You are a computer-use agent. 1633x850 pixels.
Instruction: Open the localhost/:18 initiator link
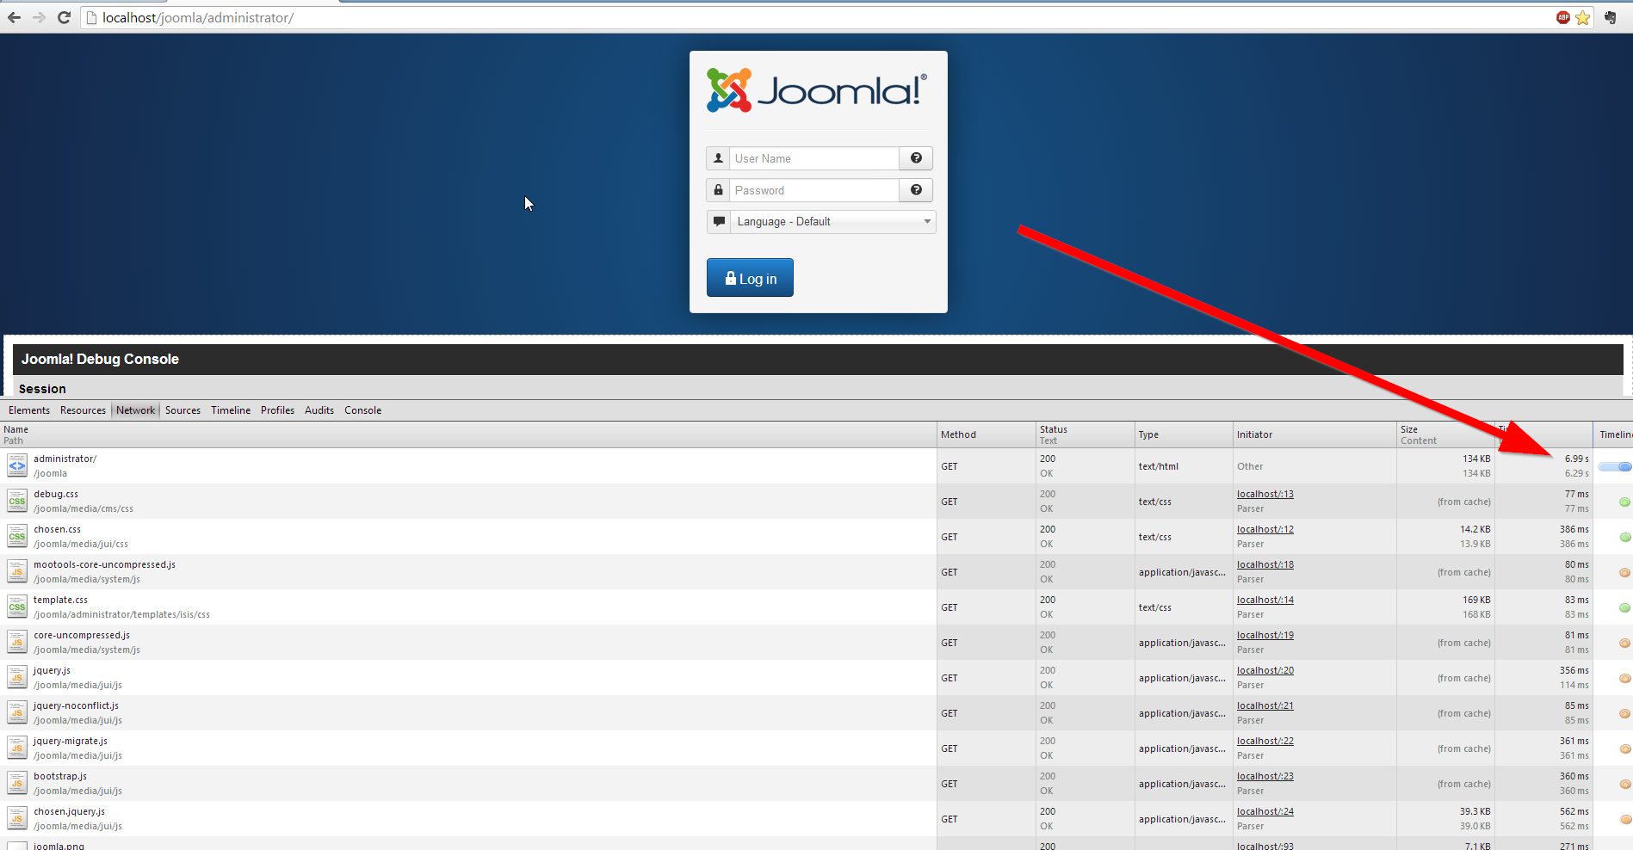pyautogui.click(x=1265, y=564)
